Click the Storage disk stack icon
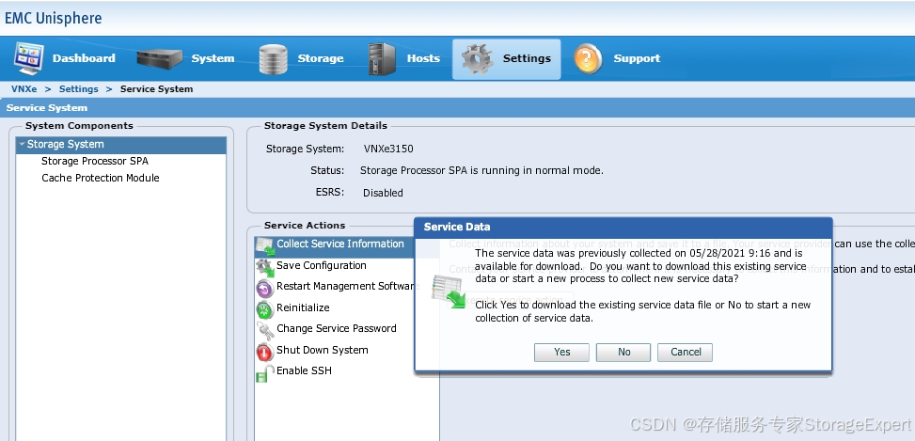This screenshot has height=441, width=915. tap(273, 59)
